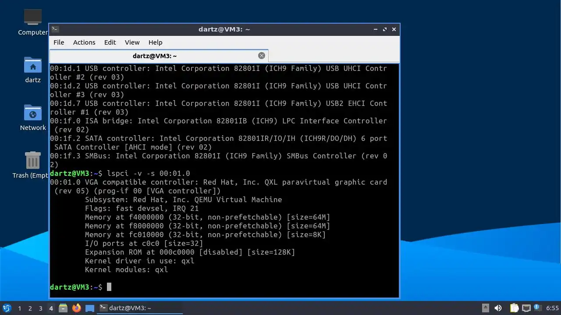Viewport: 561px width, 315px height.
Task: Open the File menu in terminal
Action: tap(59, 42)
